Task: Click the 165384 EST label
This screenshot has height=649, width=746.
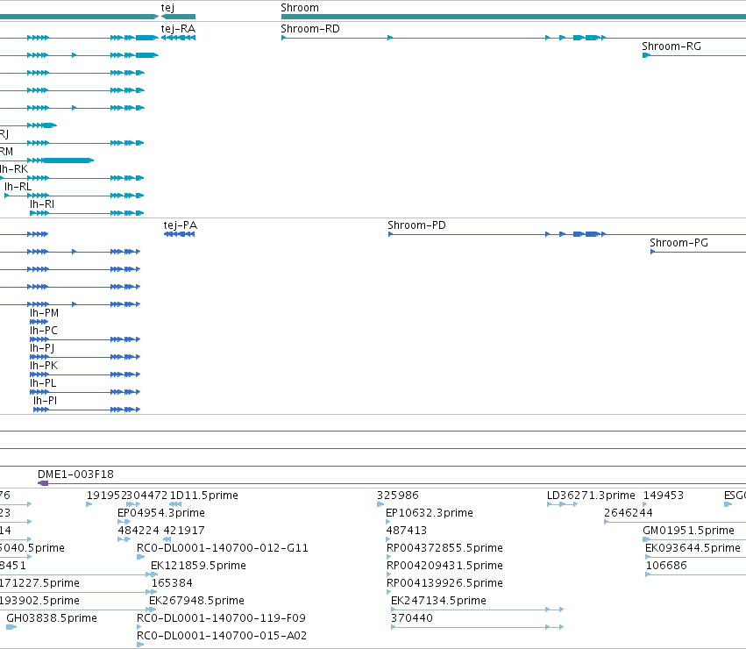Action: pos(172,583)
